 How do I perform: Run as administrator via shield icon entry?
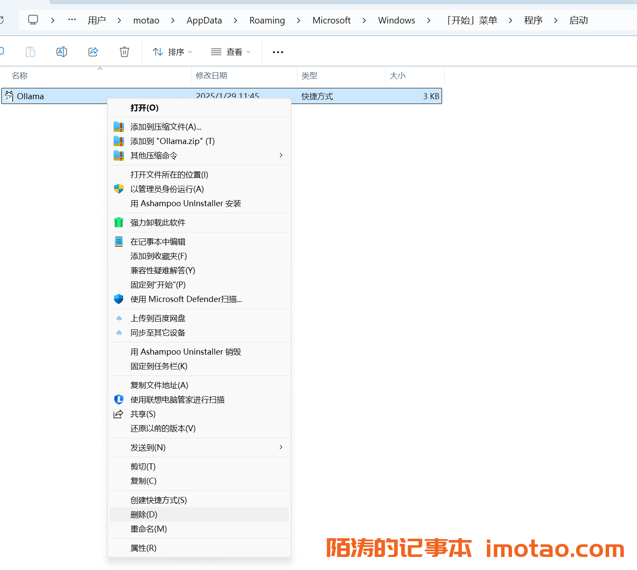tap(167, 189)
